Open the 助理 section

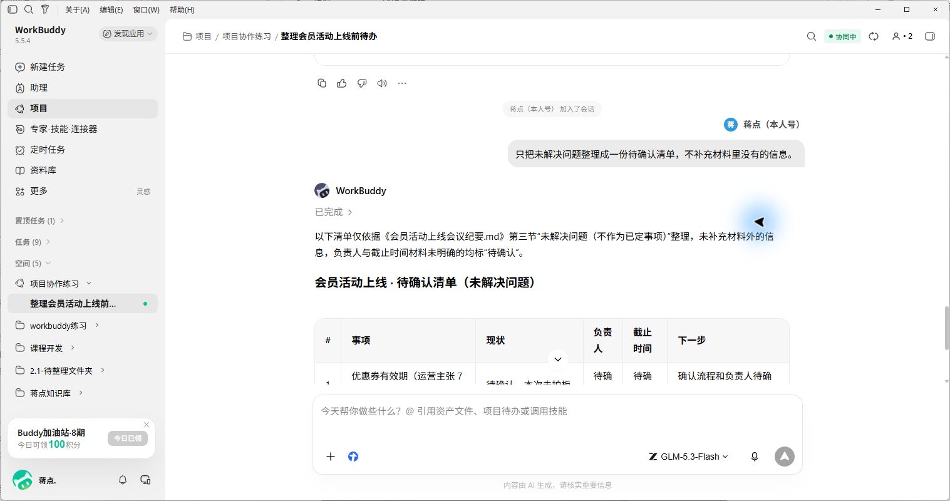pyautogui.click(x=83, y=88)
